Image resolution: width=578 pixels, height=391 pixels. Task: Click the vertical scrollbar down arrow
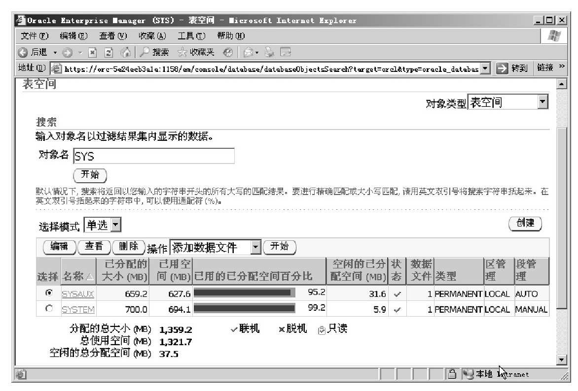(x=561, y=359)
